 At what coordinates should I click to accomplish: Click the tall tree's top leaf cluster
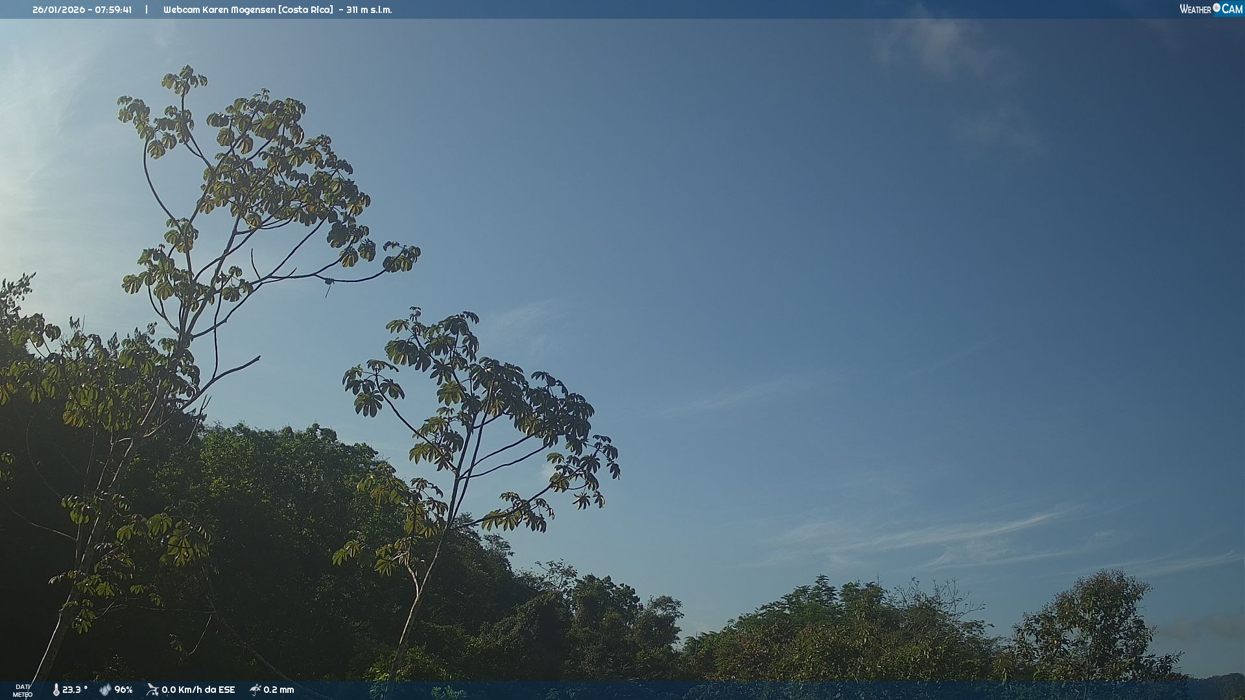(184, 79)
